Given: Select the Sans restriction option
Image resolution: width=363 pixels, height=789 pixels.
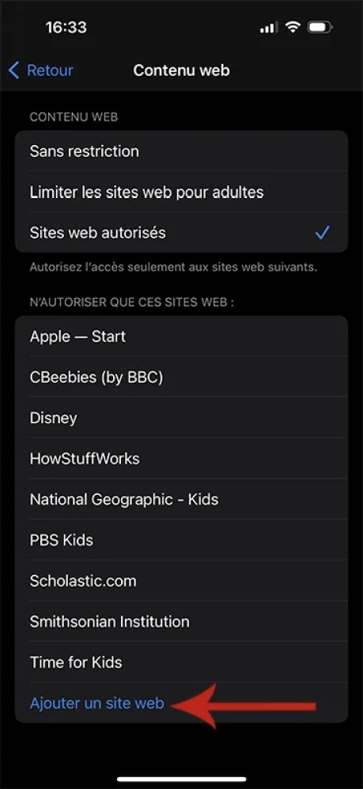Looking at the screenshot, I should click(181, 151).
